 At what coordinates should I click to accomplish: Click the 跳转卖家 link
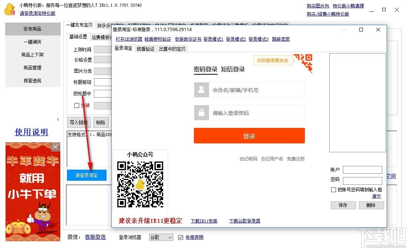[281, 39]
